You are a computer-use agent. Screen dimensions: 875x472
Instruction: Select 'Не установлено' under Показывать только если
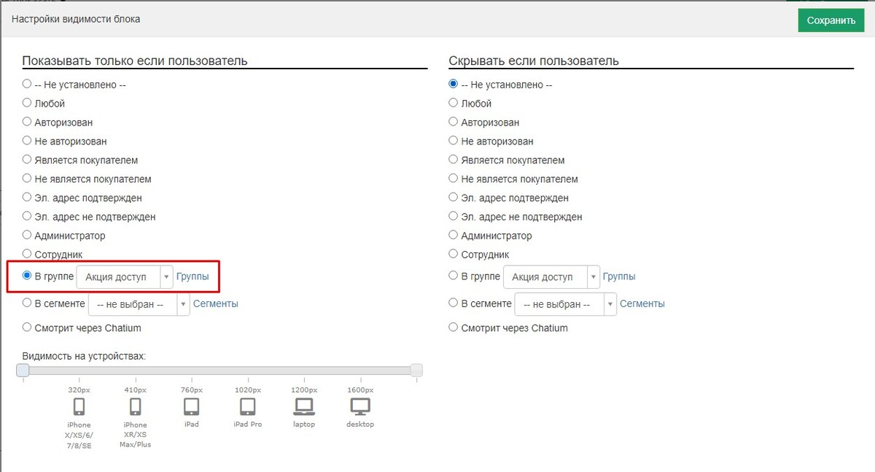27,84
